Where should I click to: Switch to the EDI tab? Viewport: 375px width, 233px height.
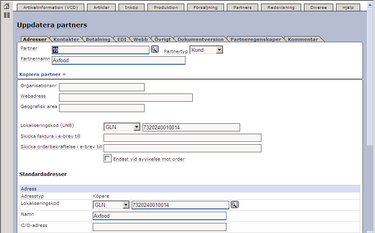click(122, 39)
